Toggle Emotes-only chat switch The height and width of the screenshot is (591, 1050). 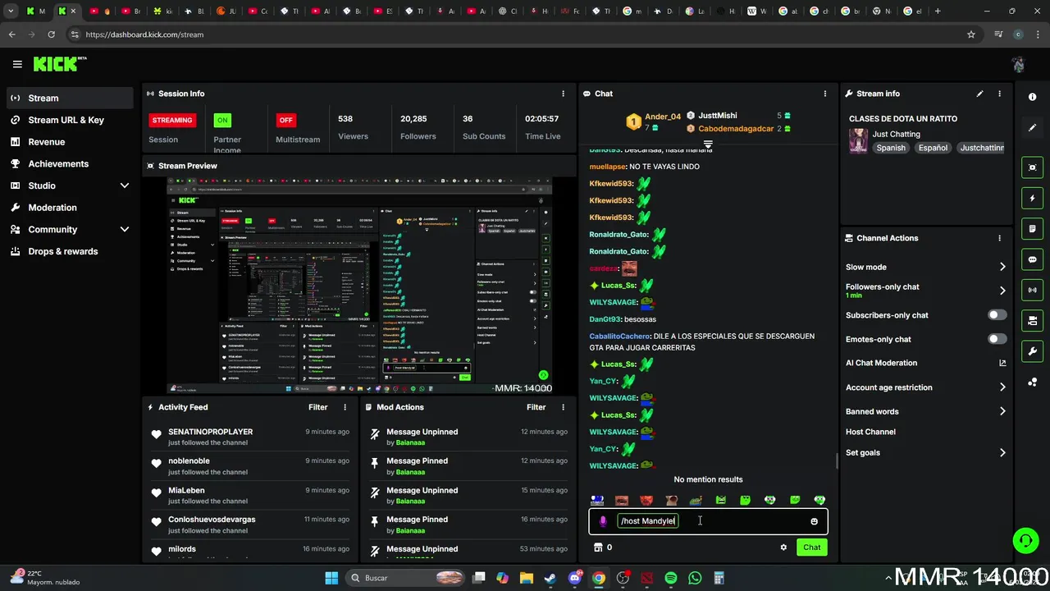click(x=997, y=339)
